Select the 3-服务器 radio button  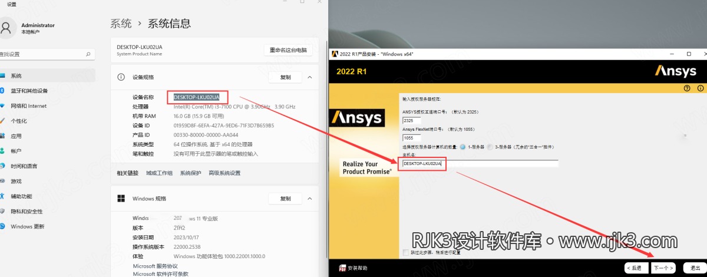(490, 147)
